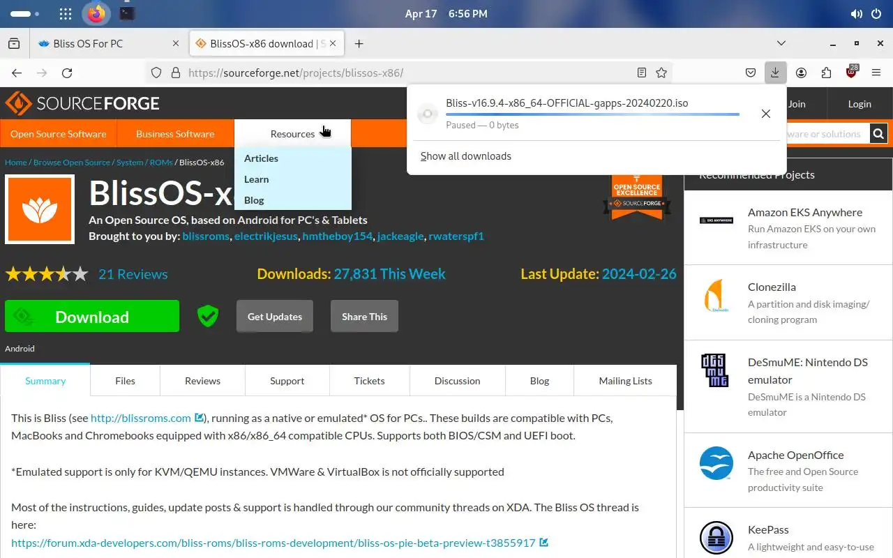This screenshot has height=558, width=893.
Task: Bookmark this page with the star
Action: tap(661, 73)
